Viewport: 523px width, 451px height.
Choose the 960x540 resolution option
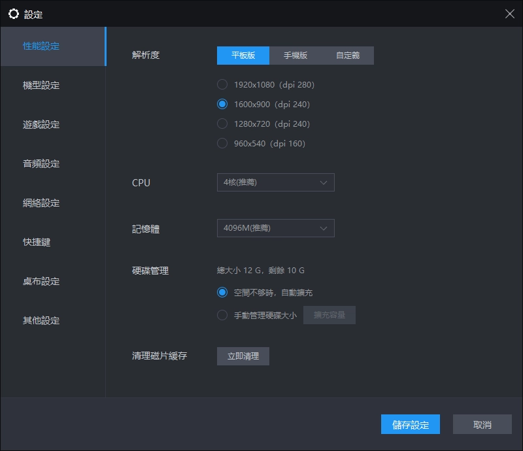click(222, 143)
